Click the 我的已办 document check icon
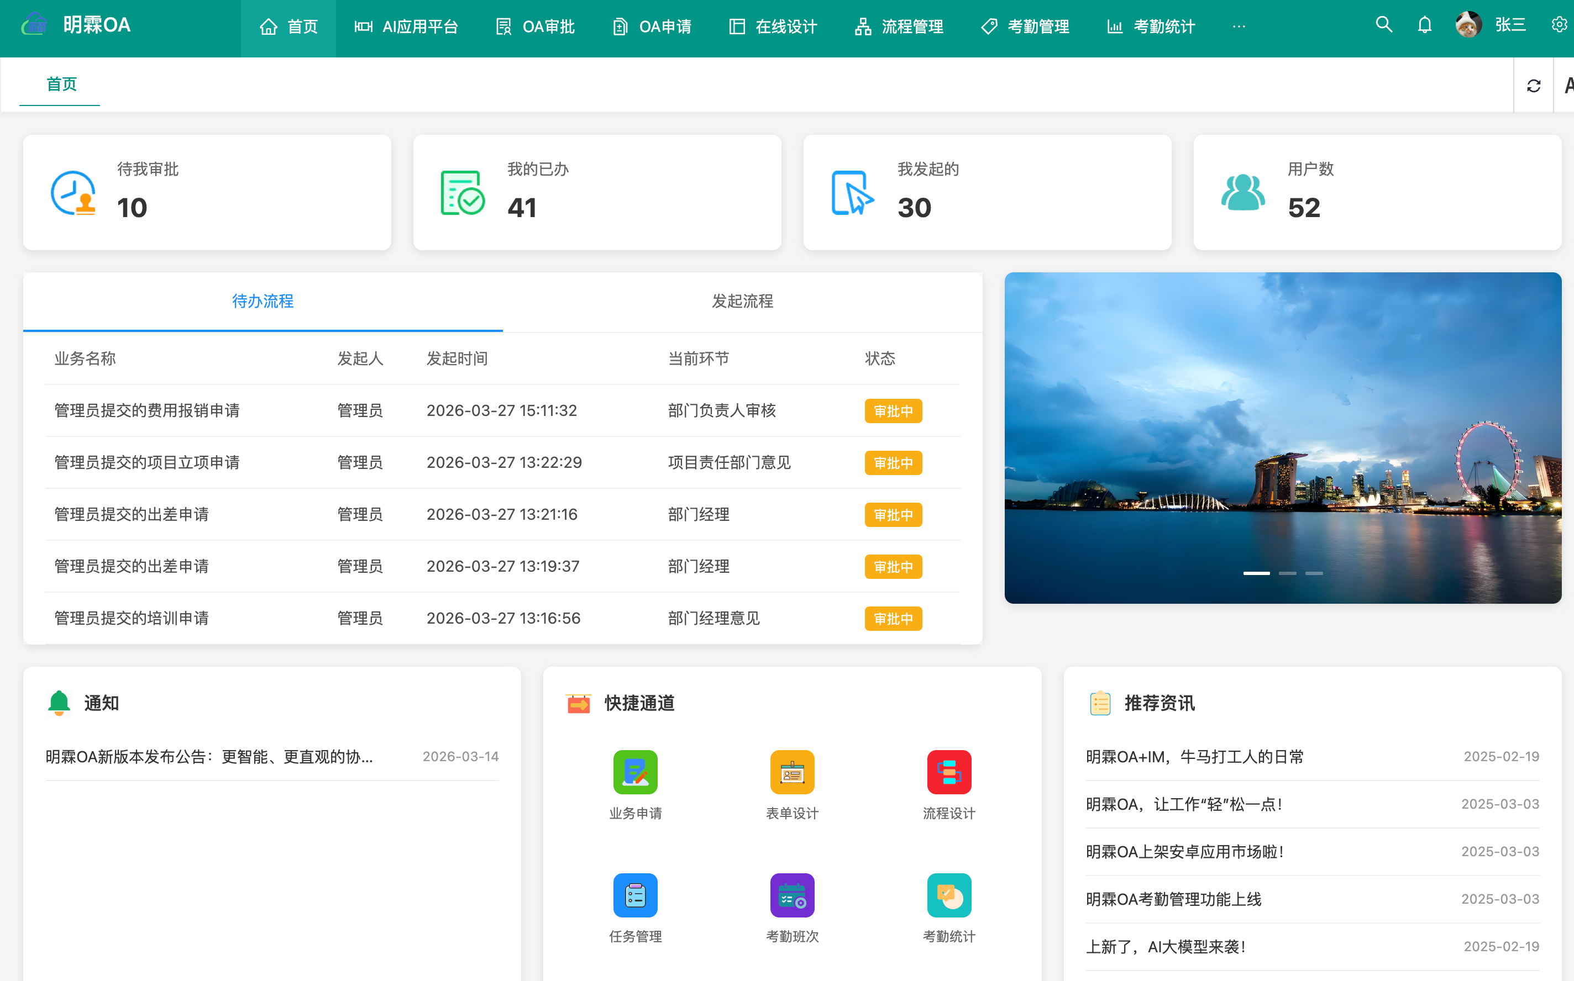Image resolution: width=1574 pixels, height=981 pixels. pos(462,193)
